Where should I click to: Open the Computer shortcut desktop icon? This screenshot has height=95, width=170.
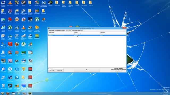[x=3, y=4]
